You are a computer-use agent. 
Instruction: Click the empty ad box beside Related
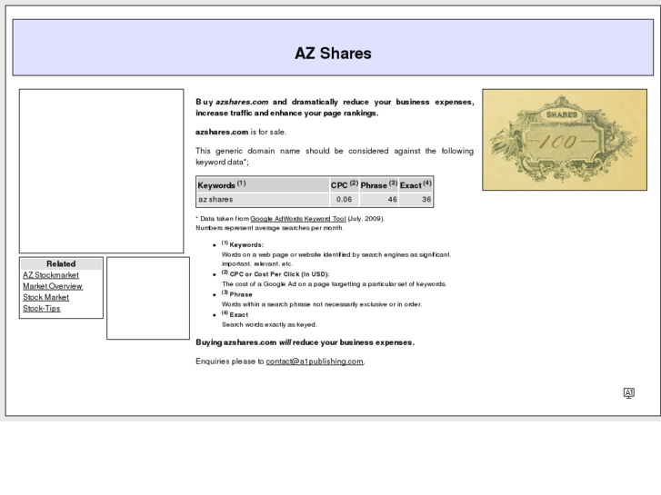pyautogui.click(x=148, y=298)
